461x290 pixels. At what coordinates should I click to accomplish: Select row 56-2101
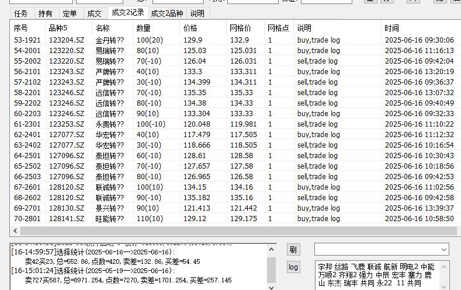click(235, 72)
